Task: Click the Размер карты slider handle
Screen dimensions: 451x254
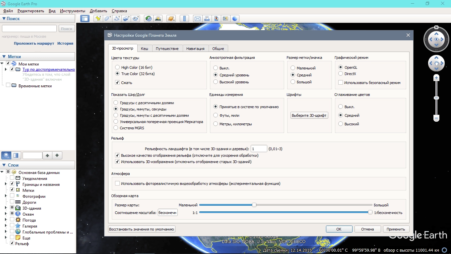Action: (x=254, y=205)
